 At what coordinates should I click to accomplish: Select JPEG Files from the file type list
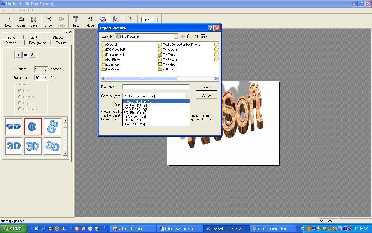tap(135, 109)
